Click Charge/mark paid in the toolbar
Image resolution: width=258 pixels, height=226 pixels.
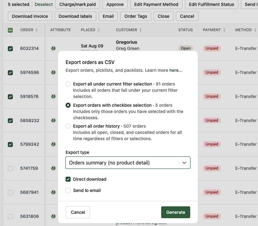77,4
